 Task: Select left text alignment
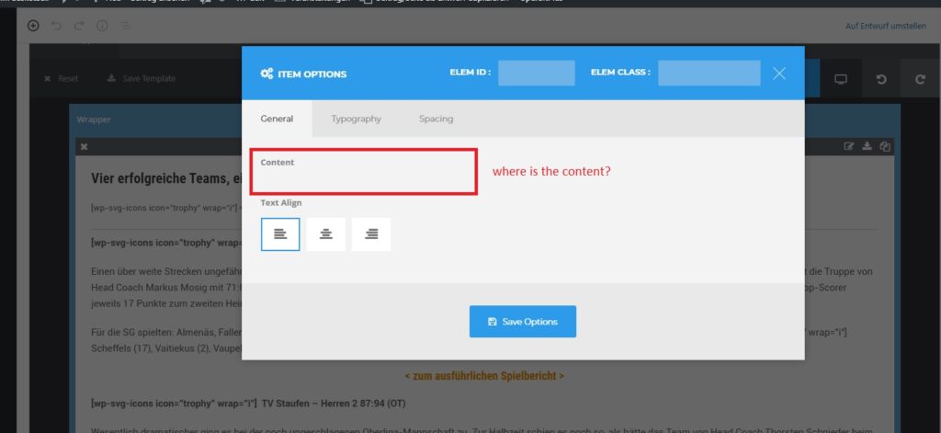coord(280,234)
